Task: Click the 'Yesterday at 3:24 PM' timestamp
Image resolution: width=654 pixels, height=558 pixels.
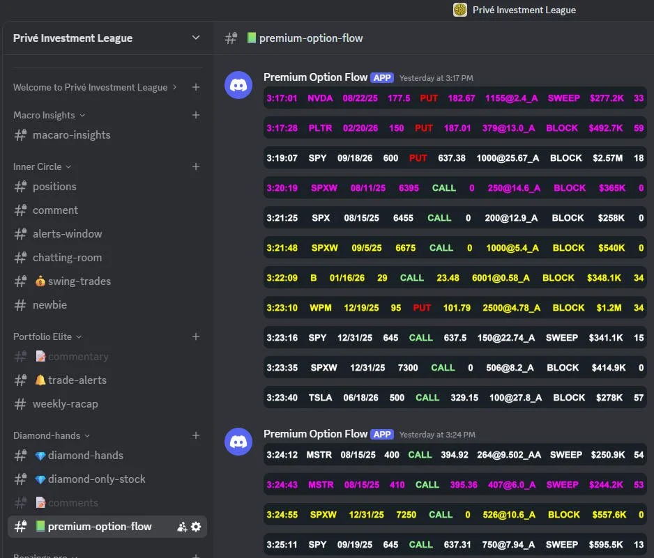Action: [437, 435]
